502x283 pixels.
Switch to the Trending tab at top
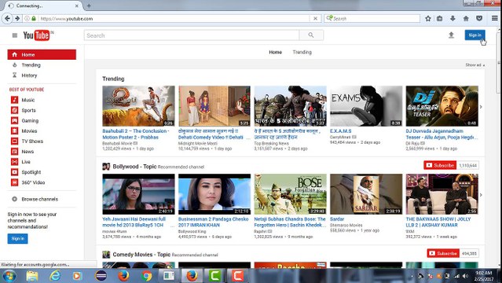[302, 52]
